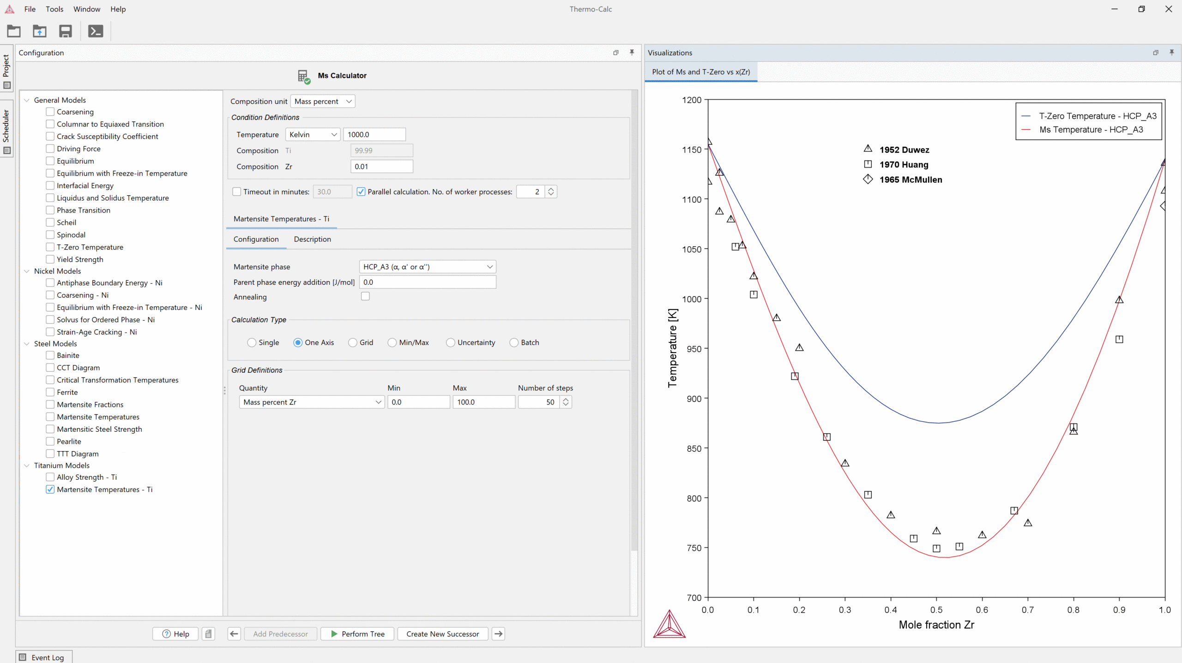Open project folder icon in toolbar

click(x=14, y=31)
